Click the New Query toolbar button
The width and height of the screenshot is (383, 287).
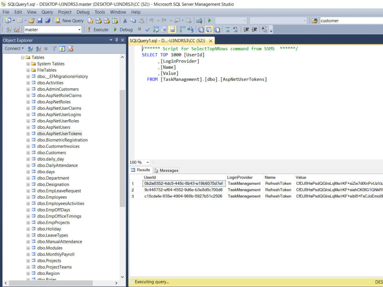click(69, 21)
